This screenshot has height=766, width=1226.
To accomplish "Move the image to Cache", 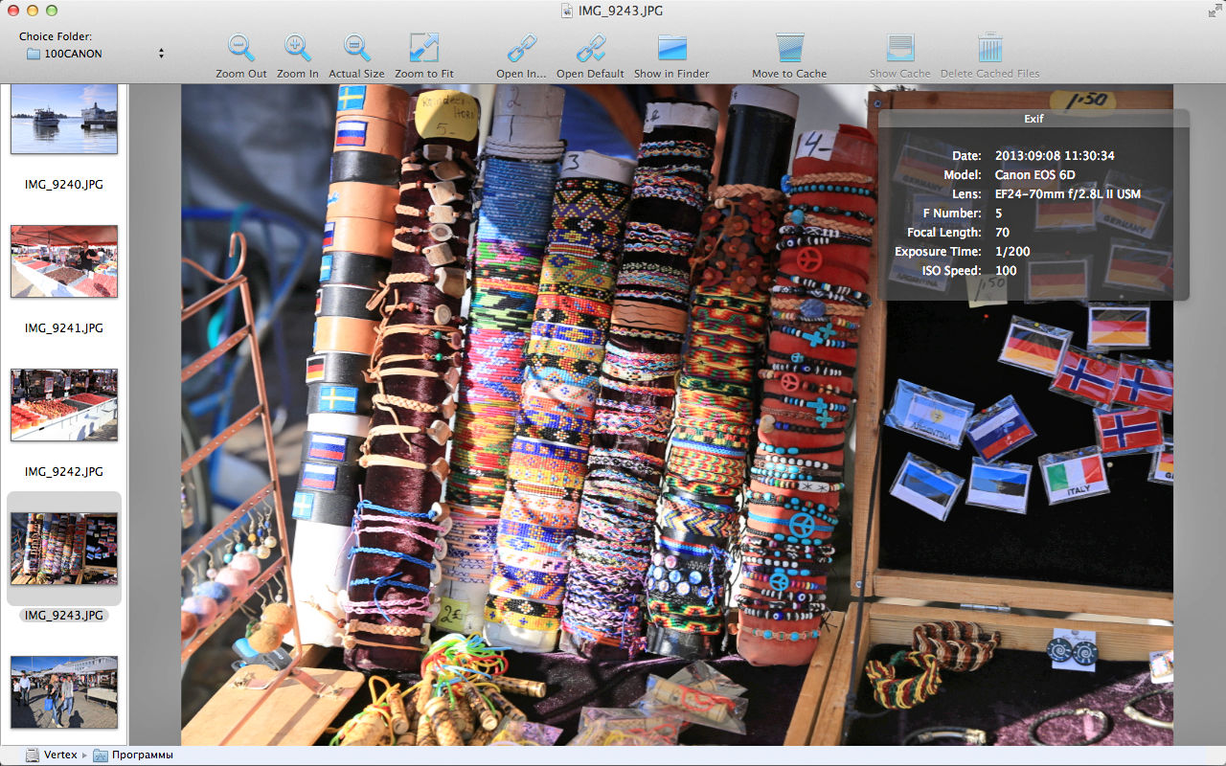I will [x=789, y=48].
